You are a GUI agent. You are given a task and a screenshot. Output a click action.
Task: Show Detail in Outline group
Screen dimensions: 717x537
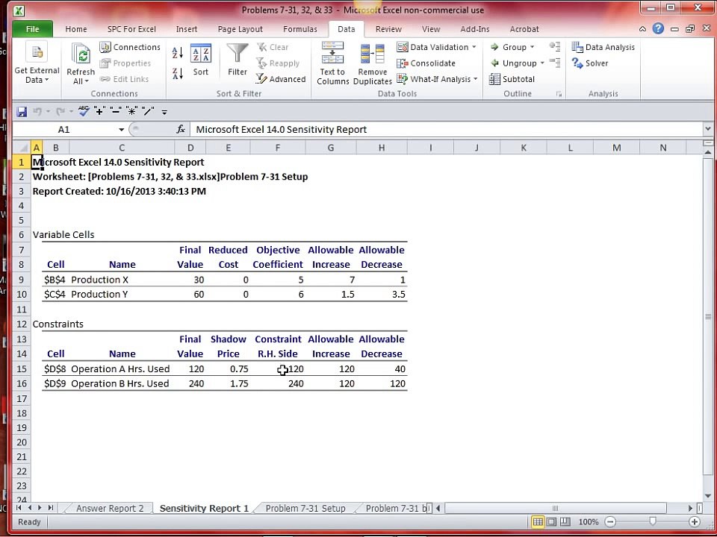pyautogui.click(x=555, y=46)
